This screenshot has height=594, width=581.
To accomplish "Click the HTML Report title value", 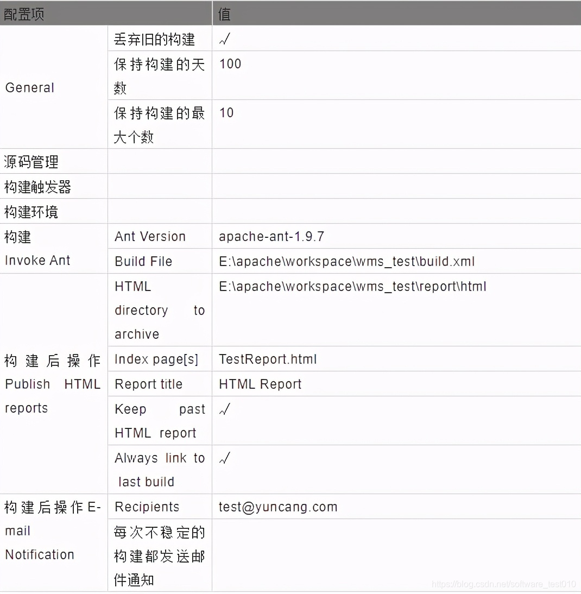I will click(259, 384).
